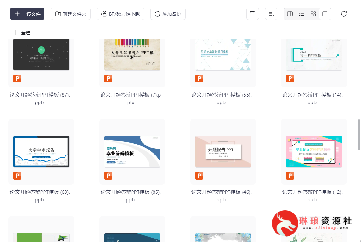
Task: Switch to column view mode
Action: (290, 14)
